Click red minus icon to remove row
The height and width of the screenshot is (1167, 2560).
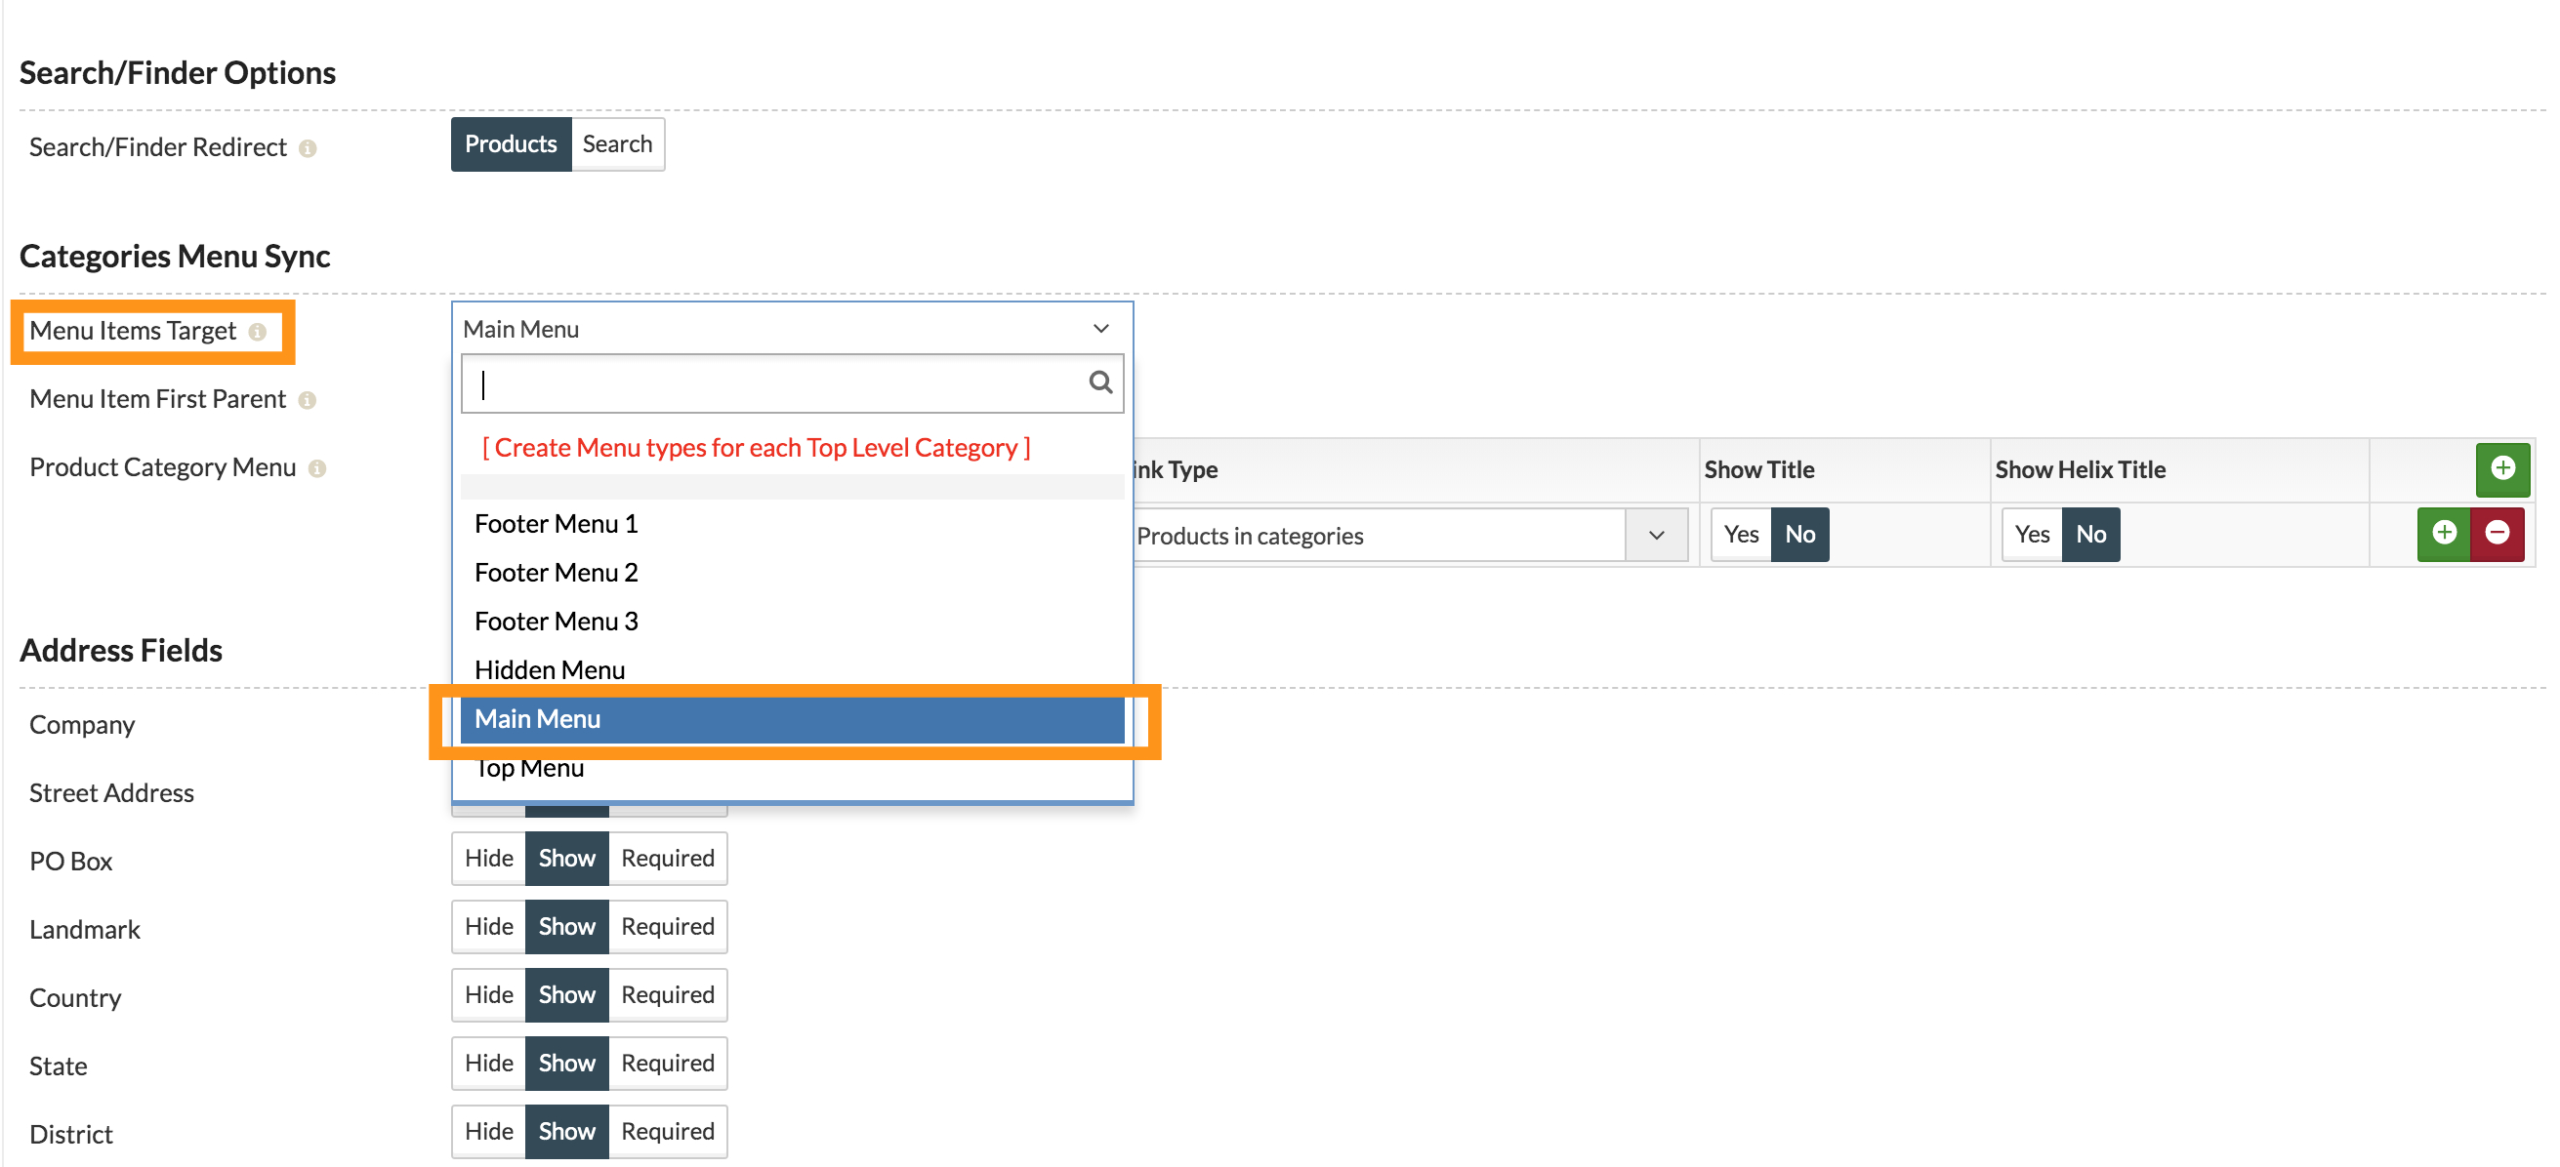click(x=2497, y=535)
